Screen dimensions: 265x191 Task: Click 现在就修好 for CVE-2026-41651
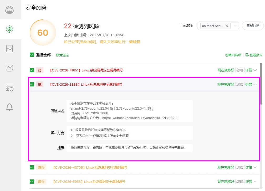(x=226, y=70)
